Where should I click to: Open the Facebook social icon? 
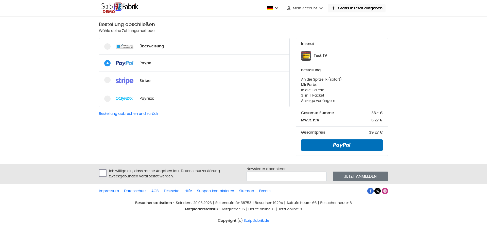click(370, 191)
